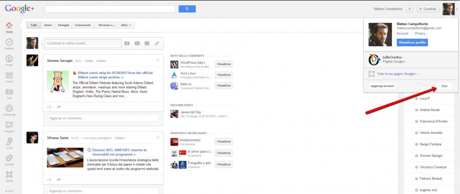
Task: Select the Tutti stream tab
Action: (x=34, y=25)
